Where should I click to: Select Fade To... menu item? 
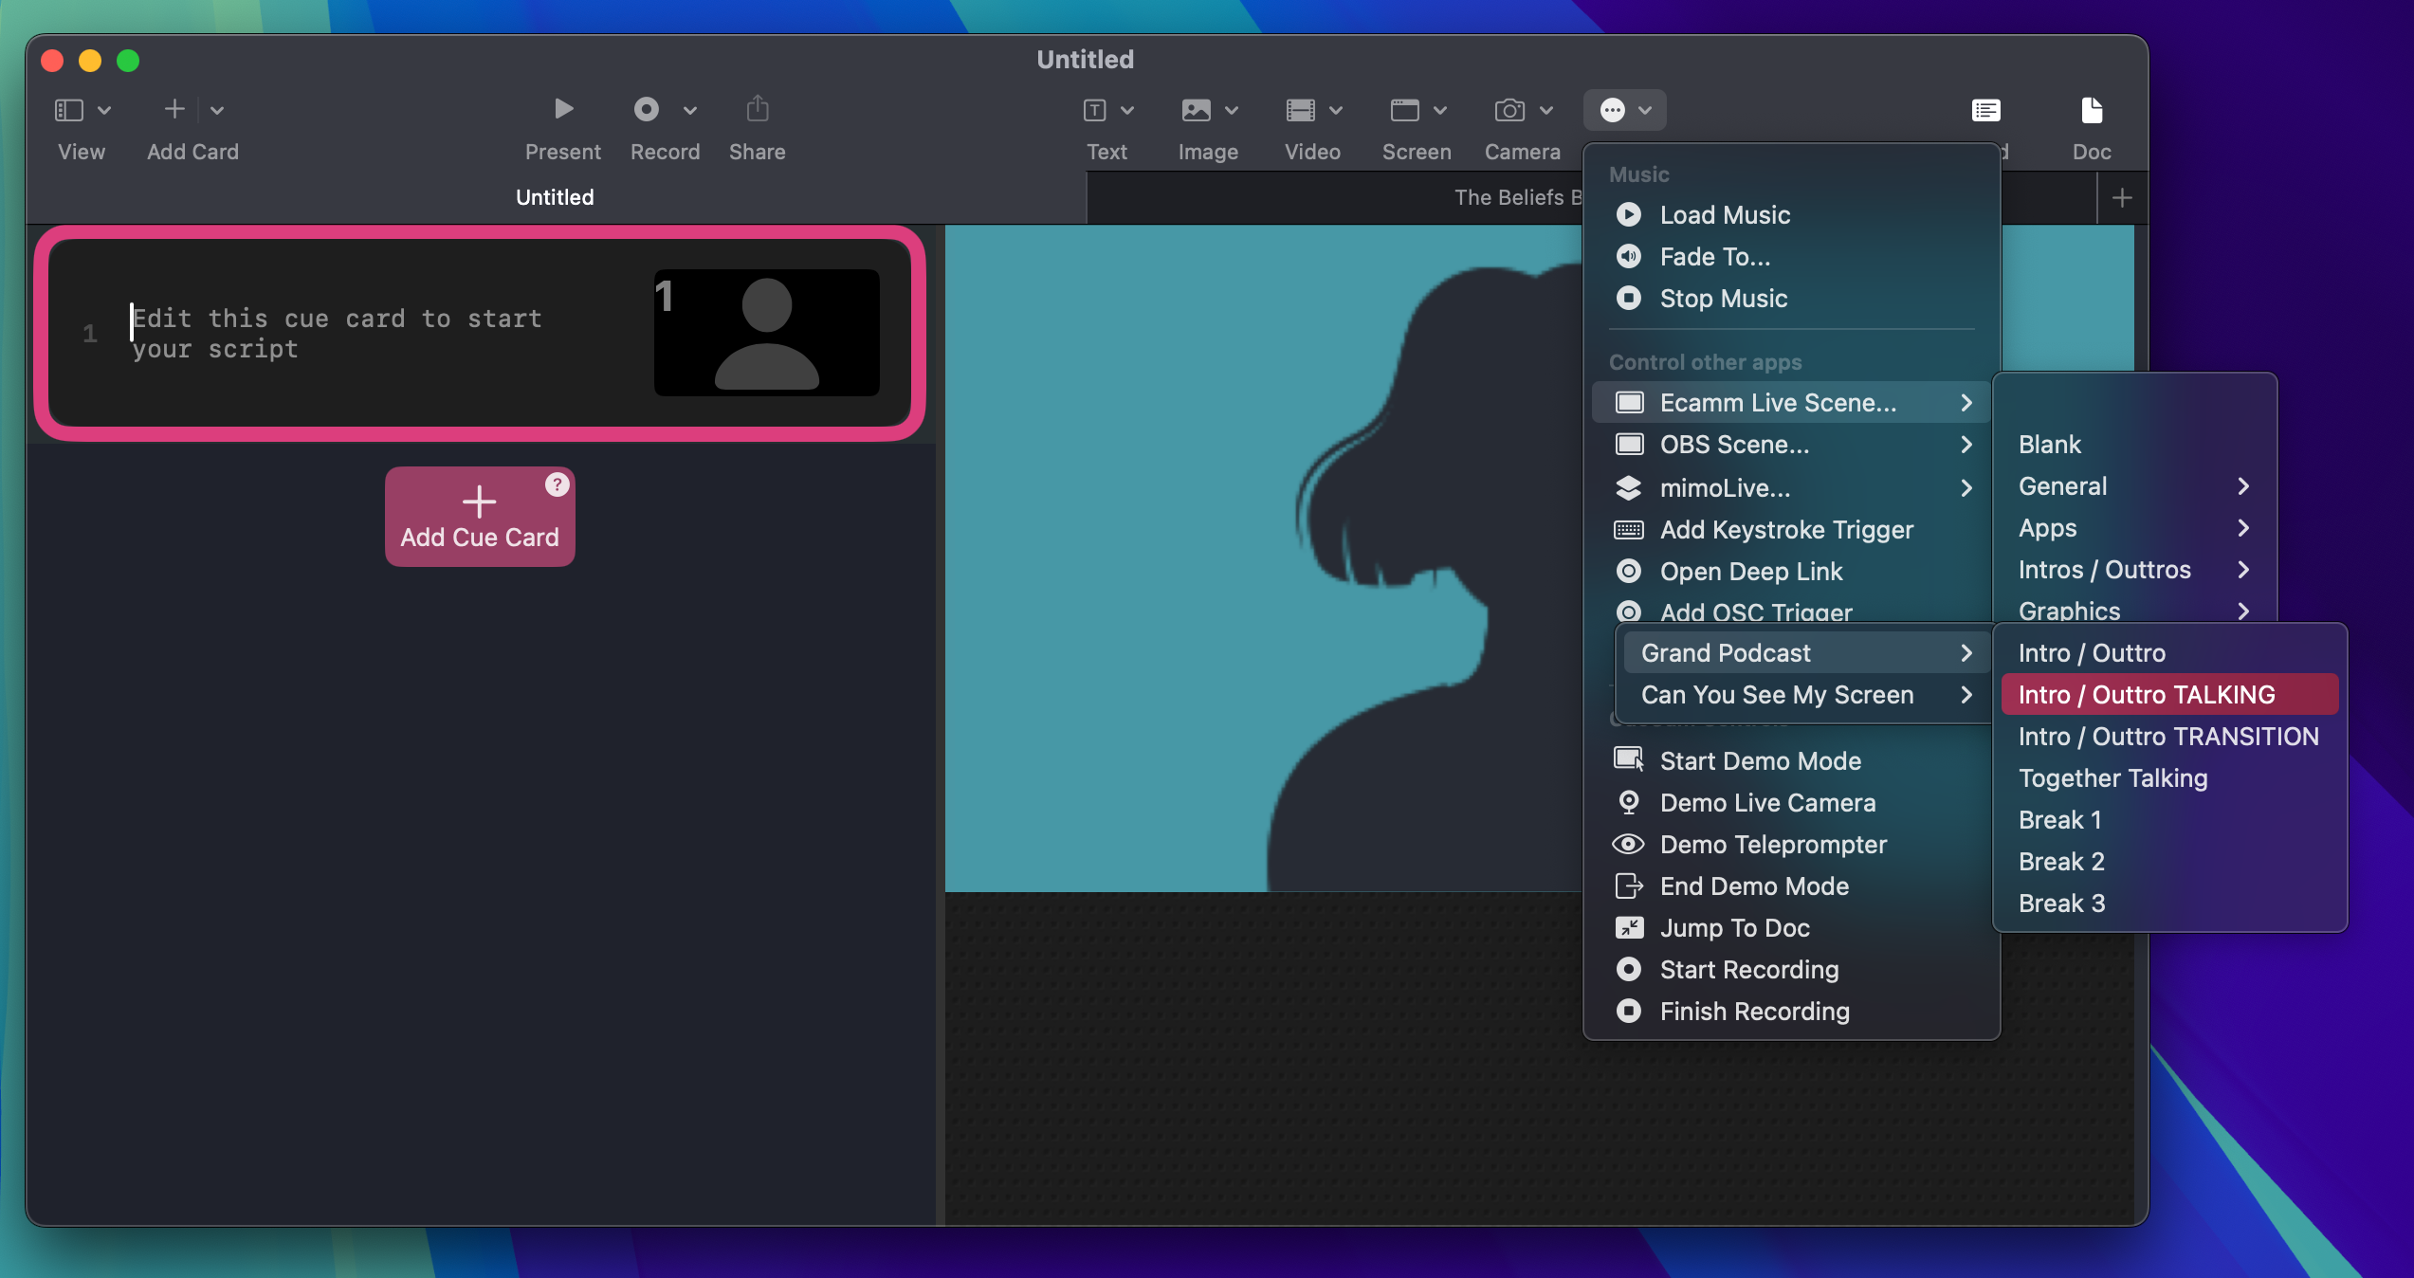click(1792, 257)
